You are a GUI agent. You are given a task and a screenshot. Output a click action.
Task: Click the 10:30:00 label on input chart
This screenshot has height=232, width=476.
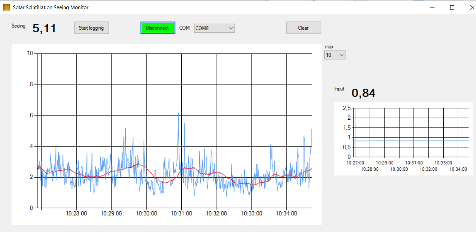pyautogui.click(x=399, y=169)
